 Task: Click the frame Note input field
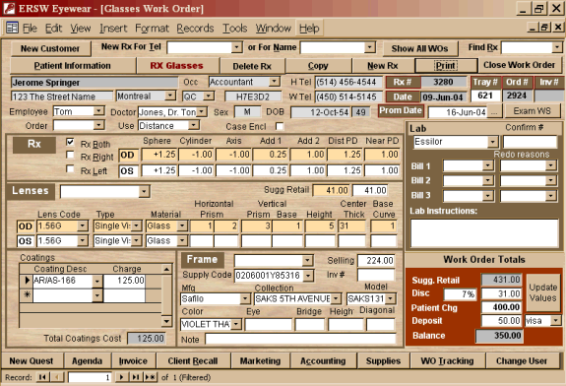point(300,339)
